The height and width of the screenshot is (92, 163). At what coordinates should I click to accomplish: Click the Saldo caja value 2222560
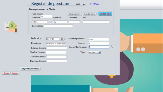94,4
